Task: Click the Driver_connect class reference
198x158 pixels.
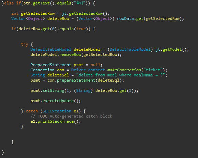Action: 88,70
